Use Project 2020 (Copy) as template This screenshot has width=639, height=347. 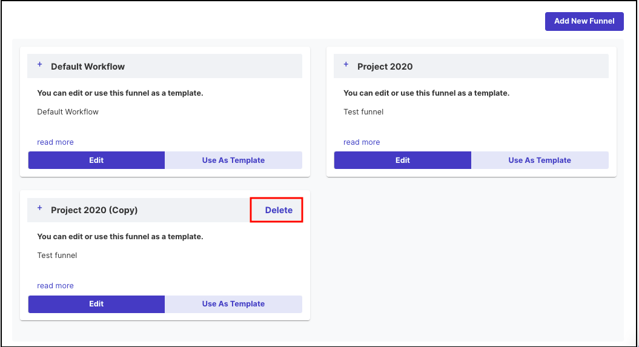coord(234,304)
